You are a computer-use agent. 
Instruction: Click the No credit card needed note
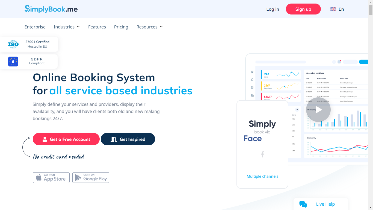click(x=58, y=157)
